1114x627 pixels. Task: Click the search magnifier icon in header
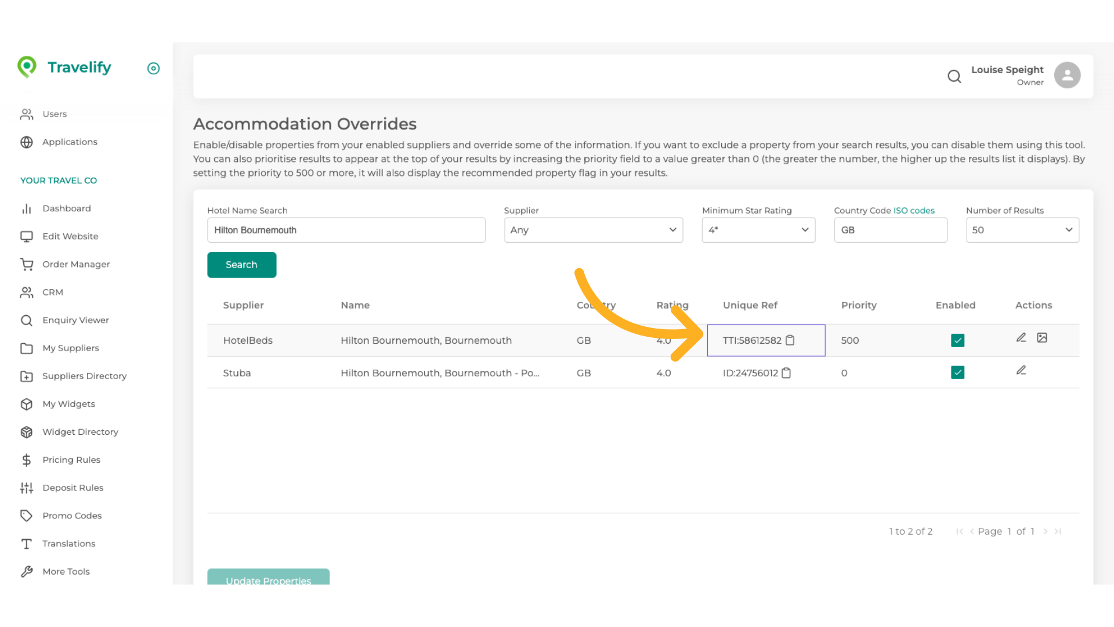pyautogui.click(x=954, y=76)
